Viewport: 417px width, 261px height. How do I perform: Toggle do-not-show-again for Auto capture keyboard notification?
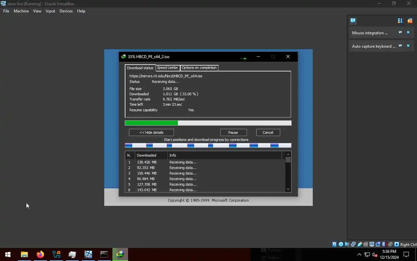click(400, 46)
